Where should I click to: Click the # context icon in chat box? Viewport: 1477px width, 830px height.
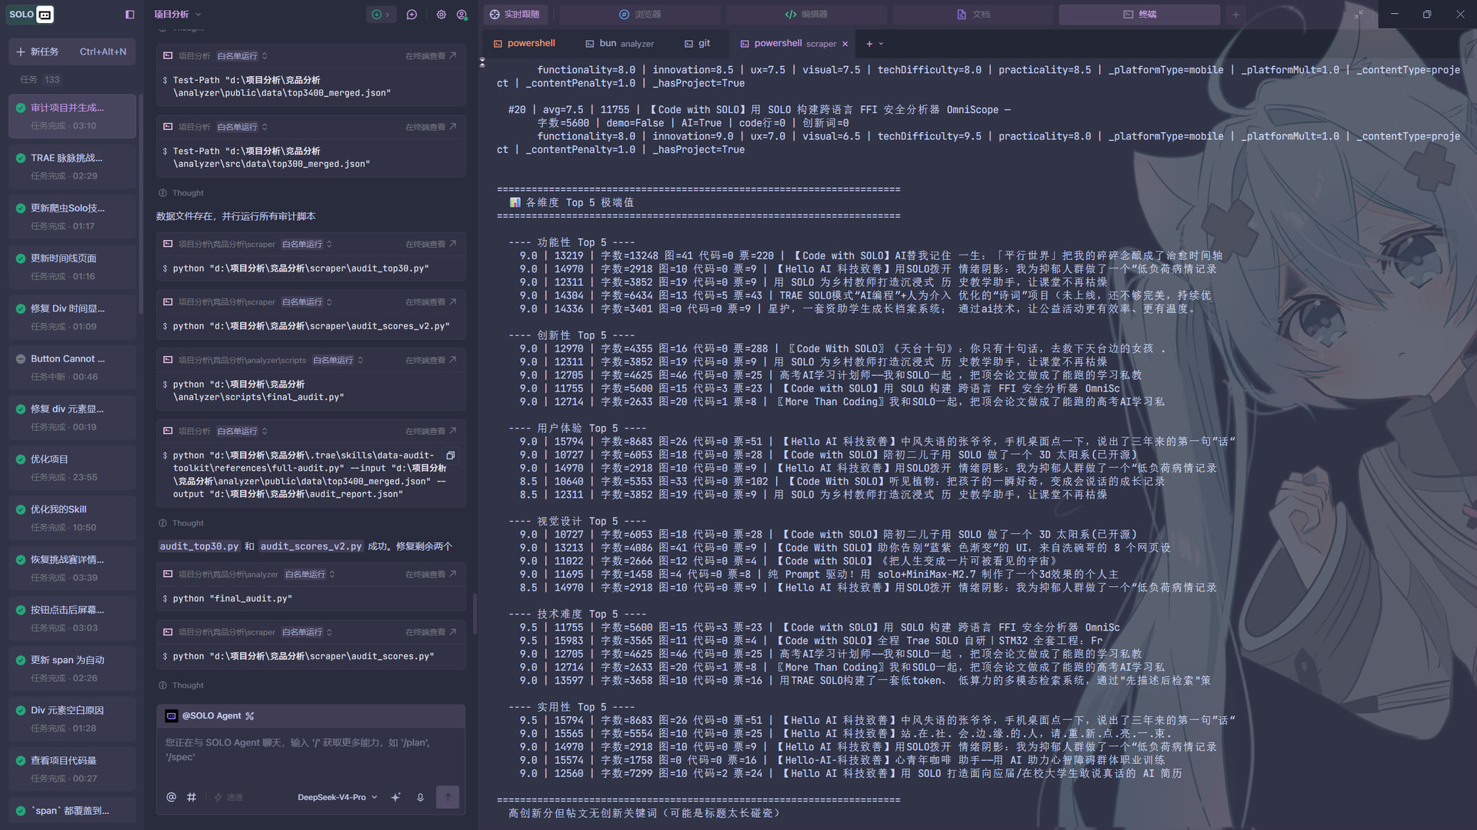tap(192, 797)
